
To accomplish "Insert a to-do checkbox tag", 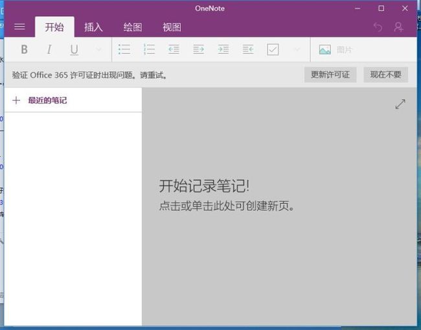I will click(x=273, y=50).
